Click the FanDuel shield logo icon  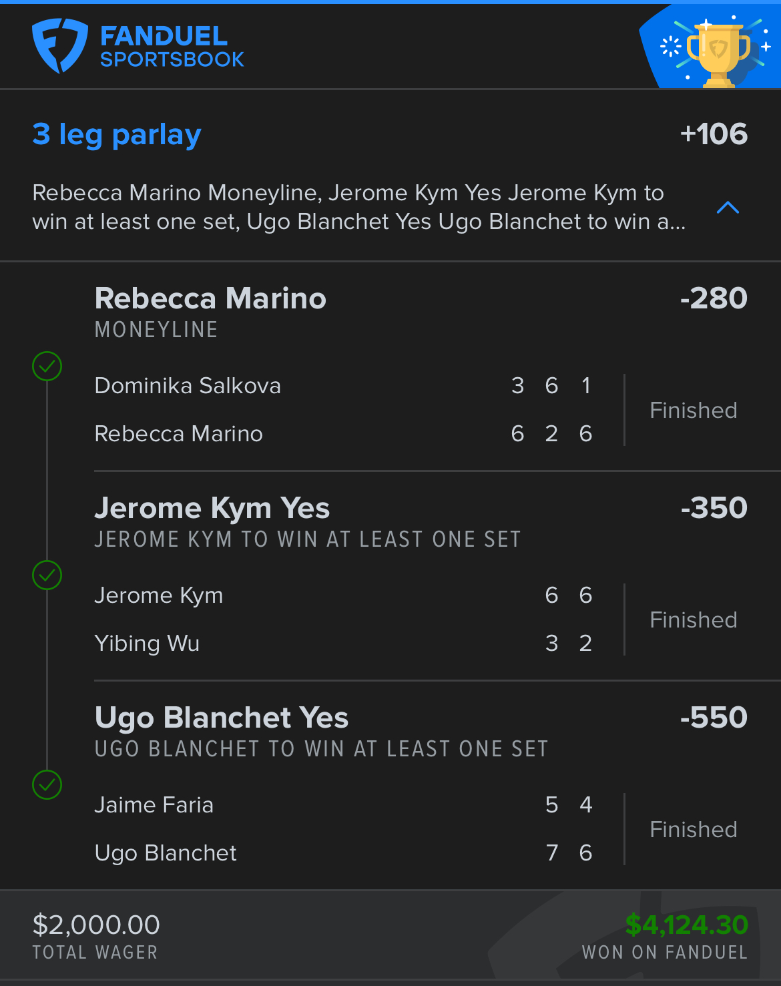(59, 45)
